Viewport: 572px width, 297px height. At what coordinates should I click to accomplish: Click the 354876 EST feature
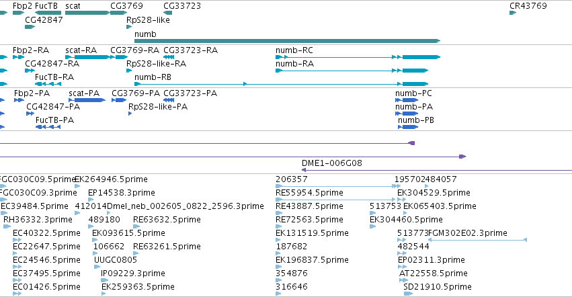click(x=278, y=281)
